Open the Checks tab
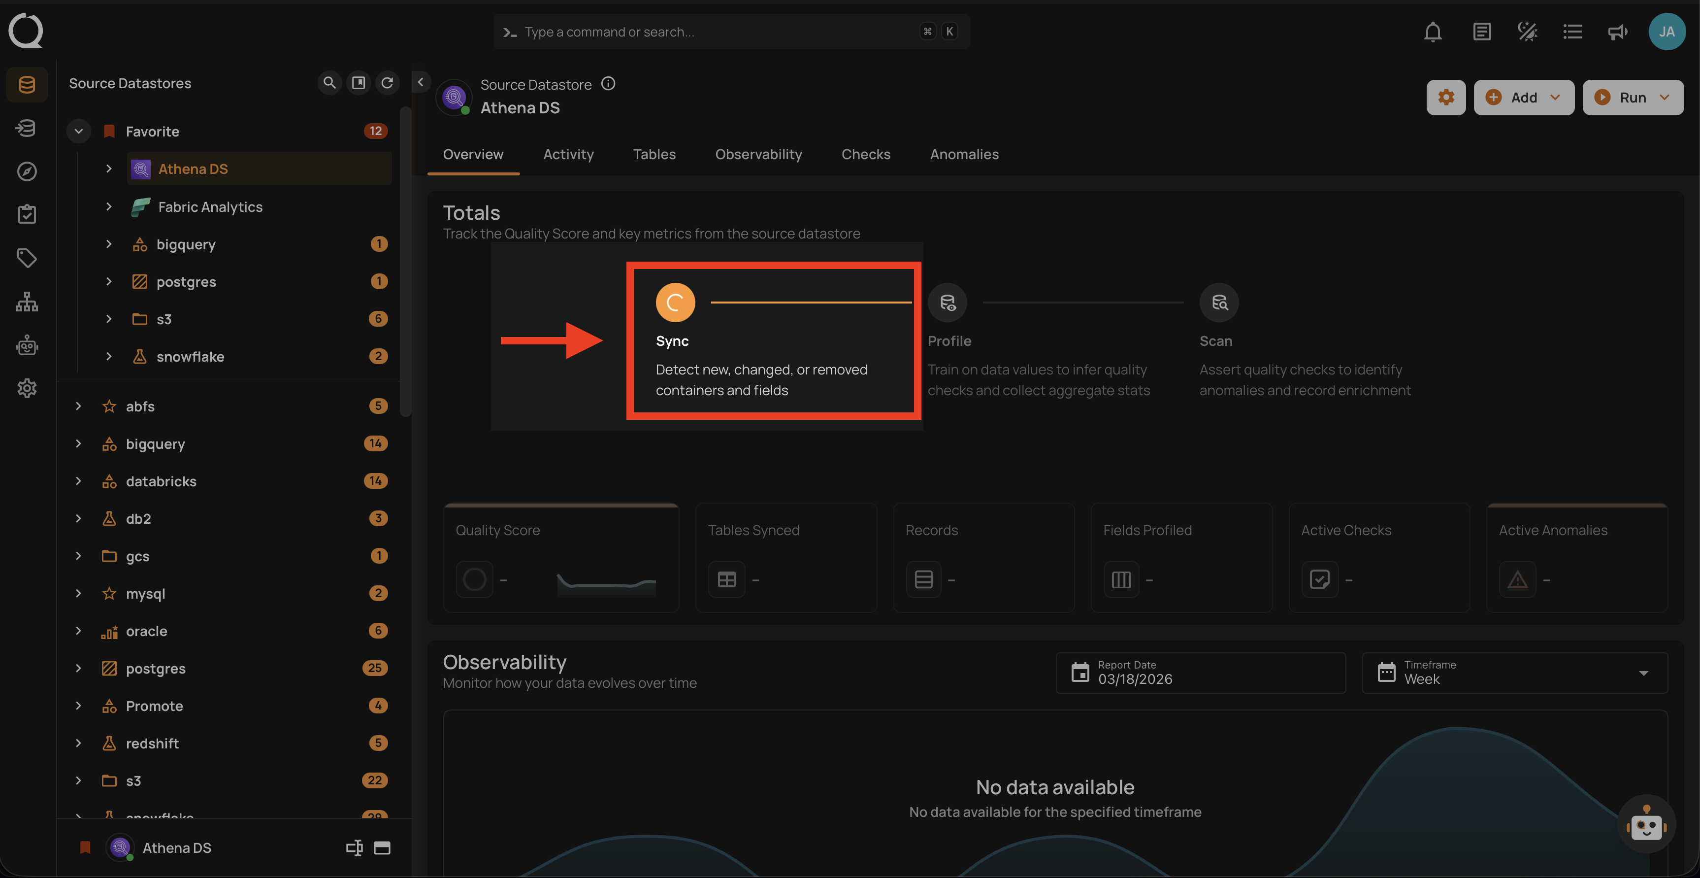The width and height of the screenshot is (1700, 878). pyautogui.click(x=866, y=154)
